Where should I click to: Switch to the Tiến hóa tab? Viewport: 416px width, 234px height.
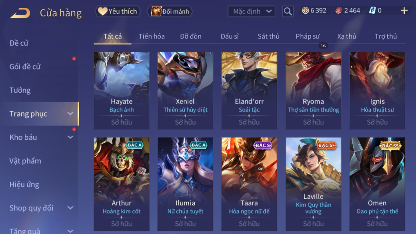151,36
